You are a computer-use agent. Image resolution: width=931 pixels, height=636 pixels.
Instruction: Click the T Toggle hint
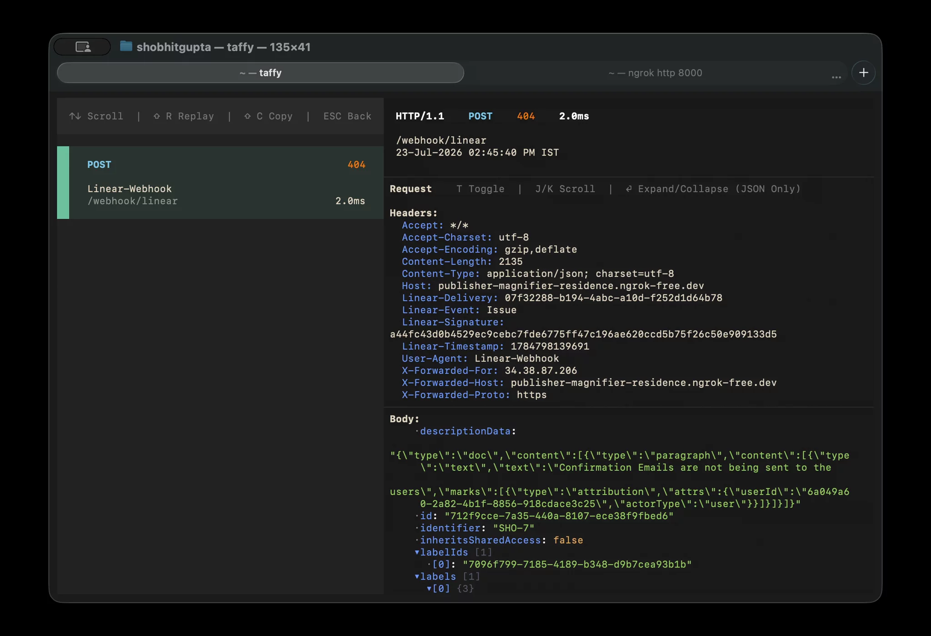pos(481,189)
